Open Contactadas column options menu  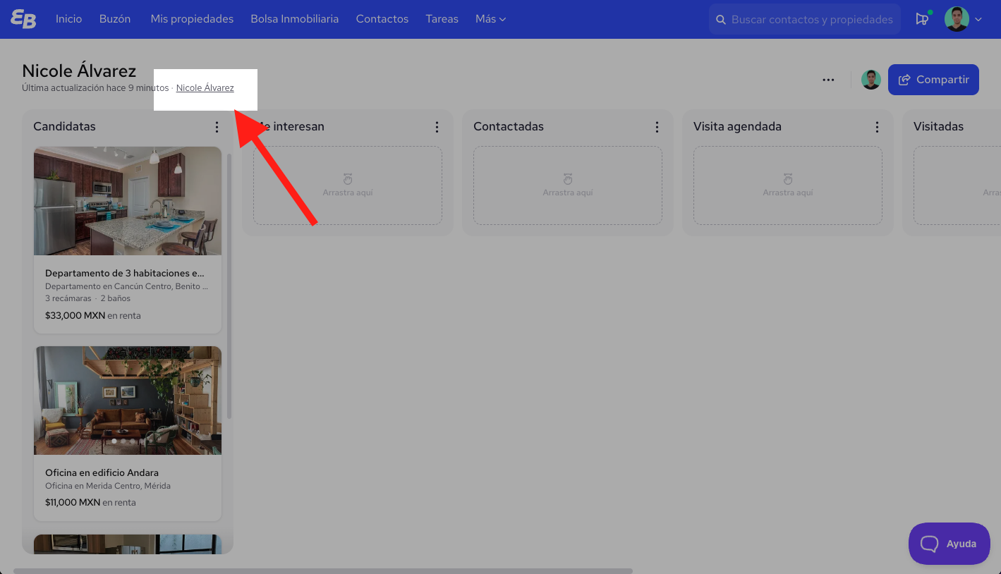click(657, 127)
